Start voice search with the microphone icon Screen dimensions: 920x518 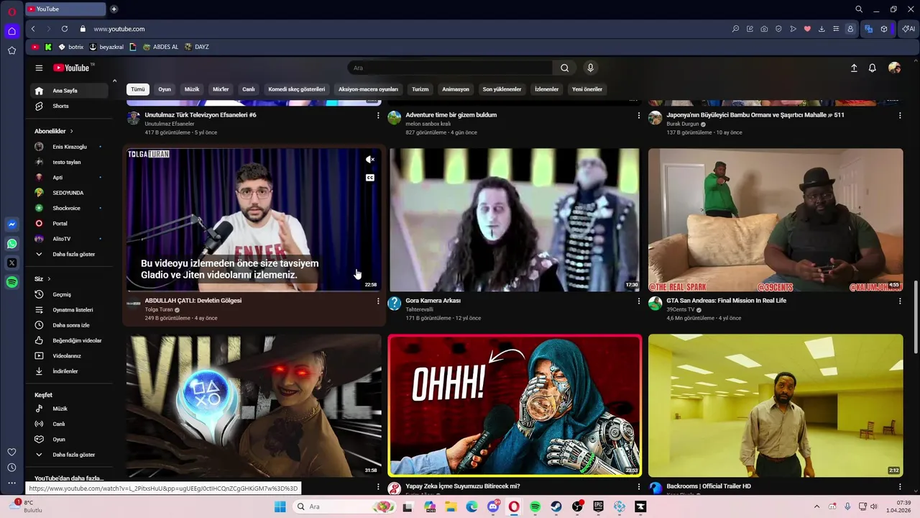click(590, 68)
